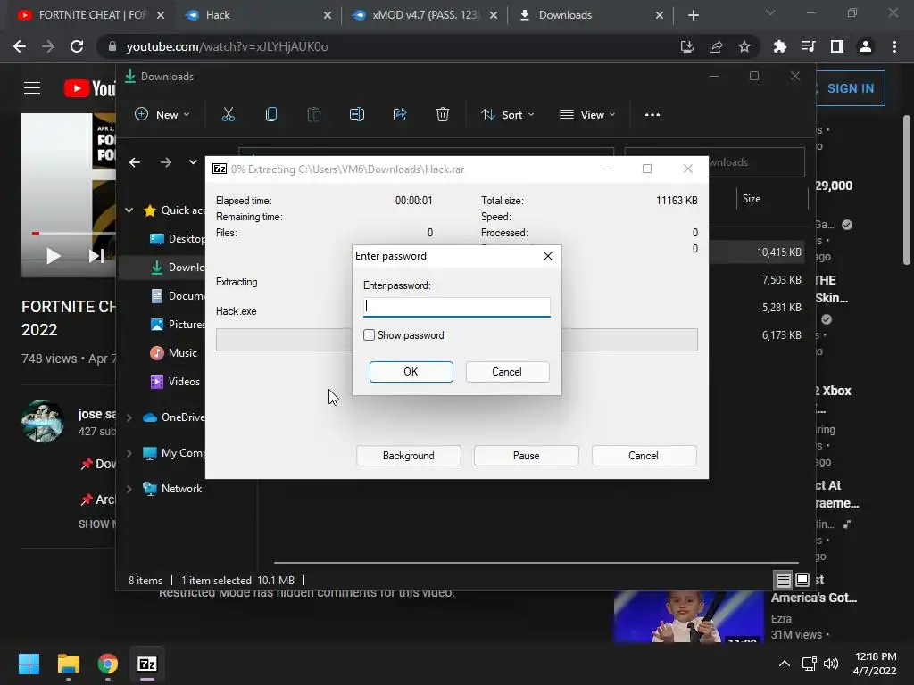The image size is (914, 685).
Task: Go back in Chrome browser
Action: [20, 46]
